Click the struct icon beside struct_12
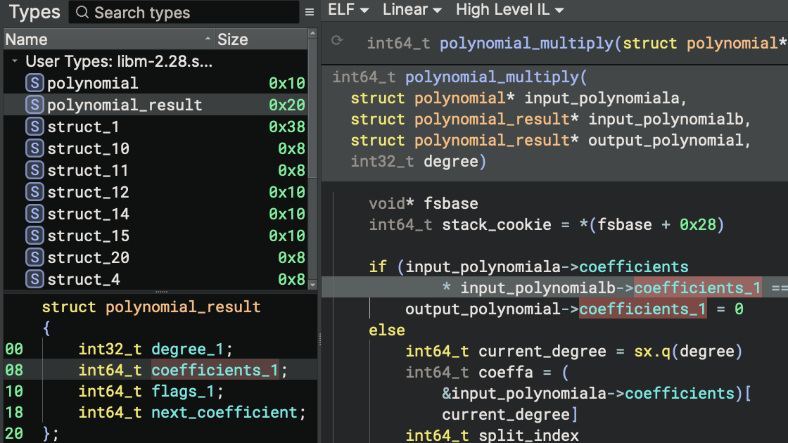 pyautogui.click(x=34, y=193)
